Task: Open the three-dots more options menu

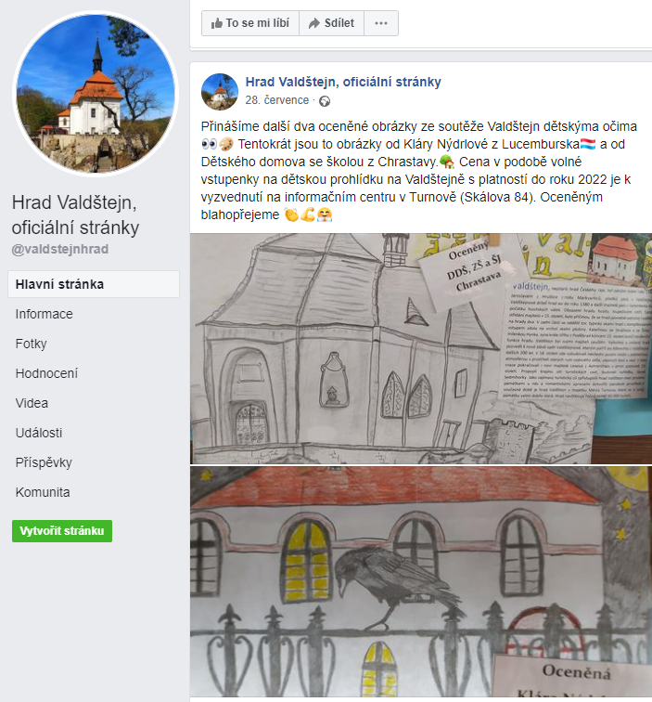Action: tap(381, 23)
